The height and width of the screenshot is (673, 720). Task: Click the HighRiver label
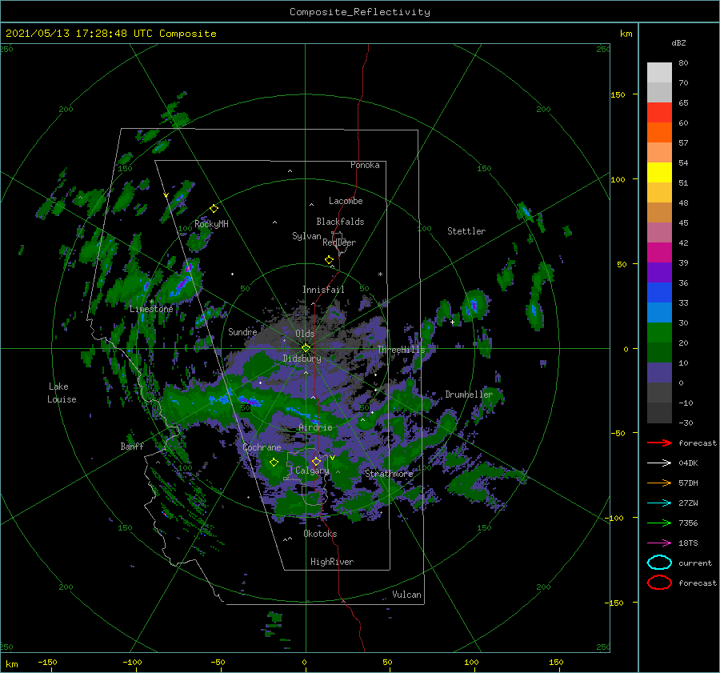pos(332,562)
